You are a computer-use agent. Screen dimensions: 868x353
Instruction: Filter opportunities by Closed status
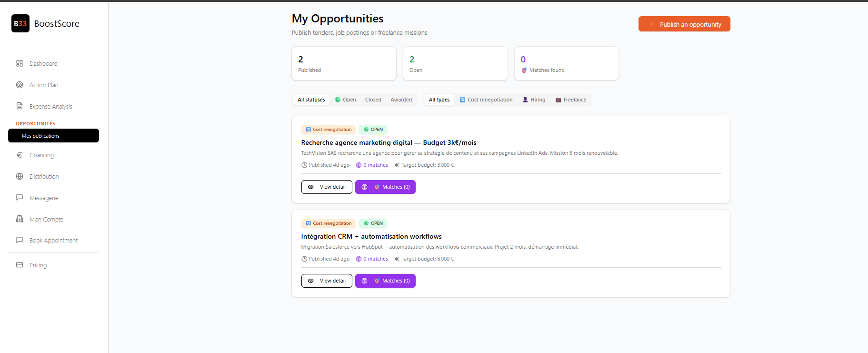pyautogui.click(x=373, y=100)
